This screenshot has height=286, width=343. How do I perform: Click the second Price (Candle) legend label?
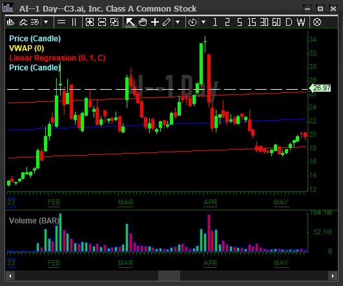click(x=35, y=68)
